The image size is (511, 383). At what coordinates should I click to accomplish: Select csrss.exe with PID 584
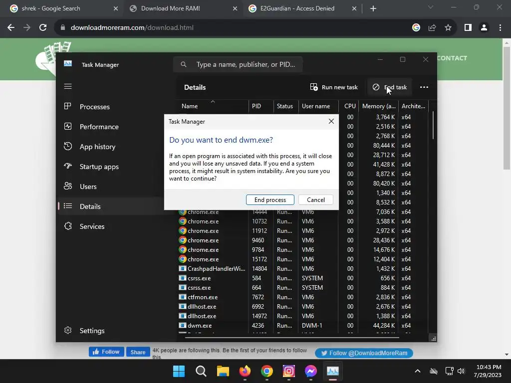[x=303, y=278]
